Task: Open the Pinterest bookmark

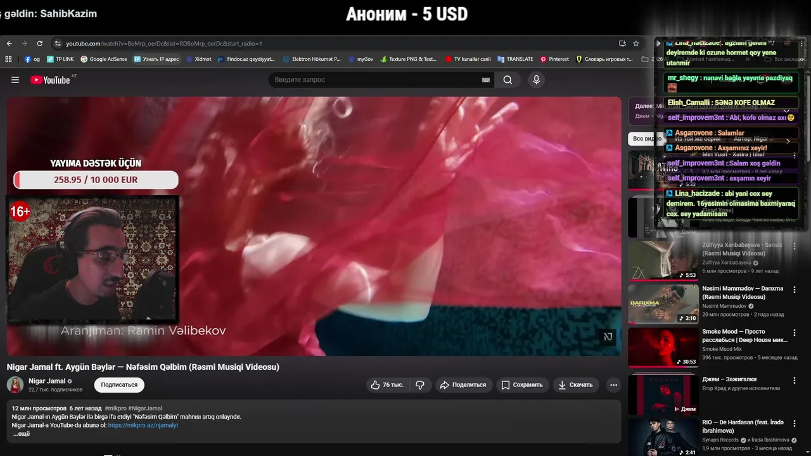Action: [x=554, y=59]
